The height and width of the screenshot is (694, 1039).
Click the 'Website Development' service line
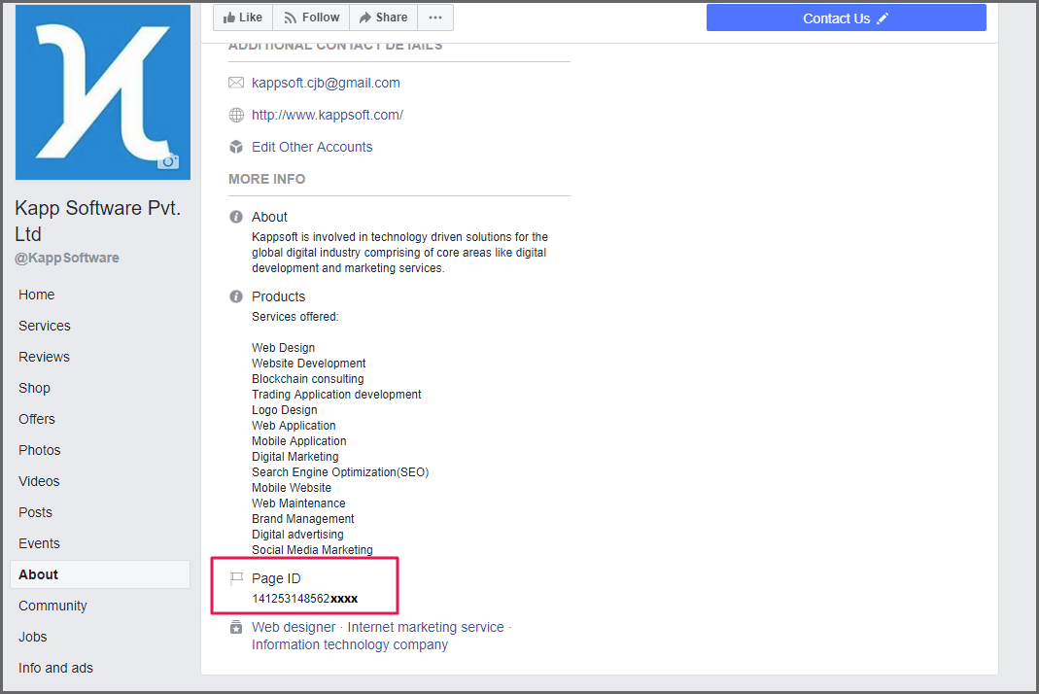pyautogui.click(x=309, y=364)
